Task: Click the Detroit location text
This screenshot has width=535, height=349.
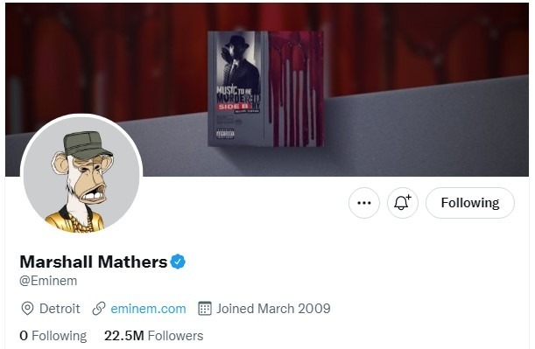Action: 60,309
